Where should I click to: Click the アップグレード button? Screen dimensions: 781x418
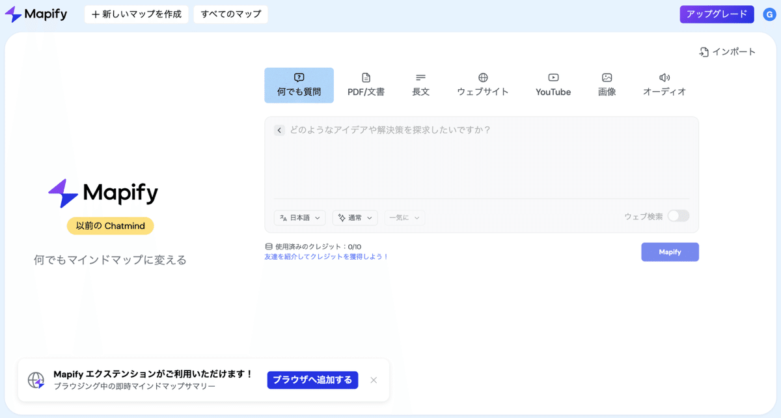[x=717, y=14]
